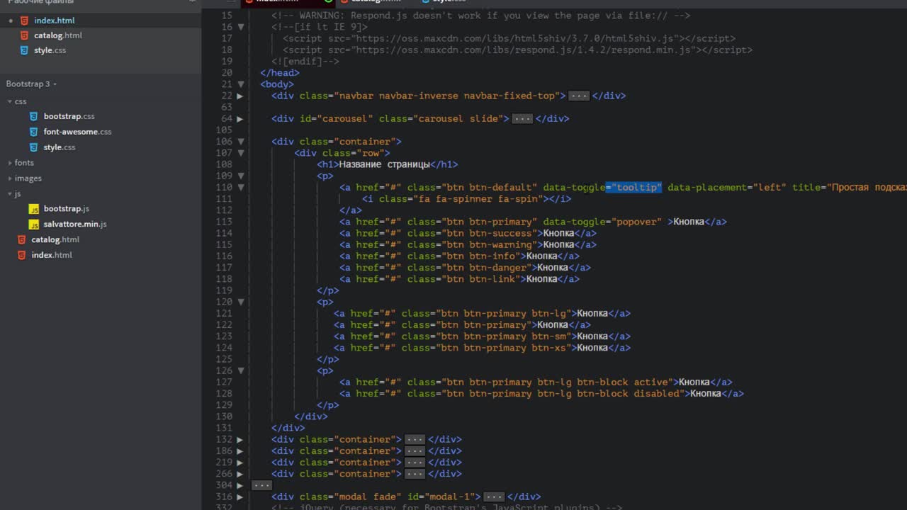Image resolution: width=907 pixels, height=510 pixels.
Task: Collapse paragraph fold at line 109
Action: pyautogui.click(x=240, y=176)
